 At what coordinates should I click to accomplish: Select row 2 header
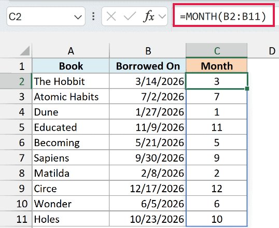tap(16, 81)
